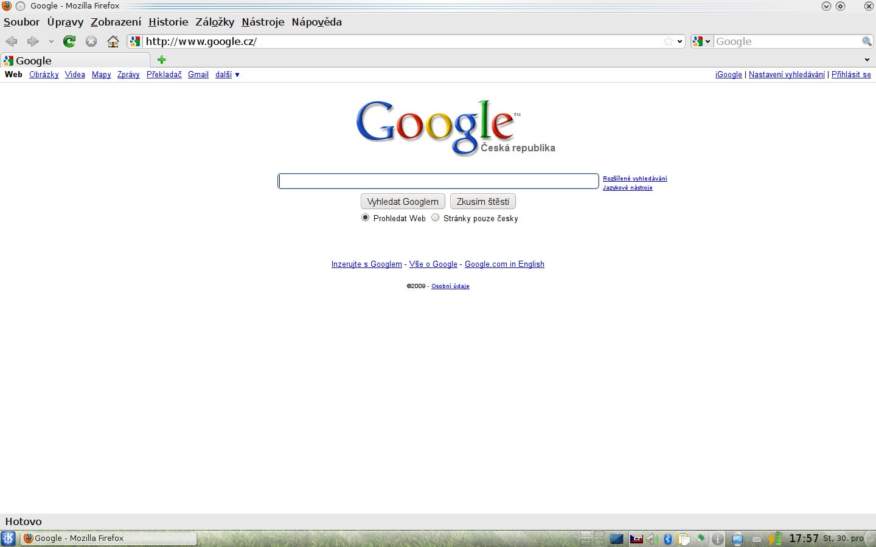Expand the další dropdown
The image size is (876, 547).
(x=228, y=75)
